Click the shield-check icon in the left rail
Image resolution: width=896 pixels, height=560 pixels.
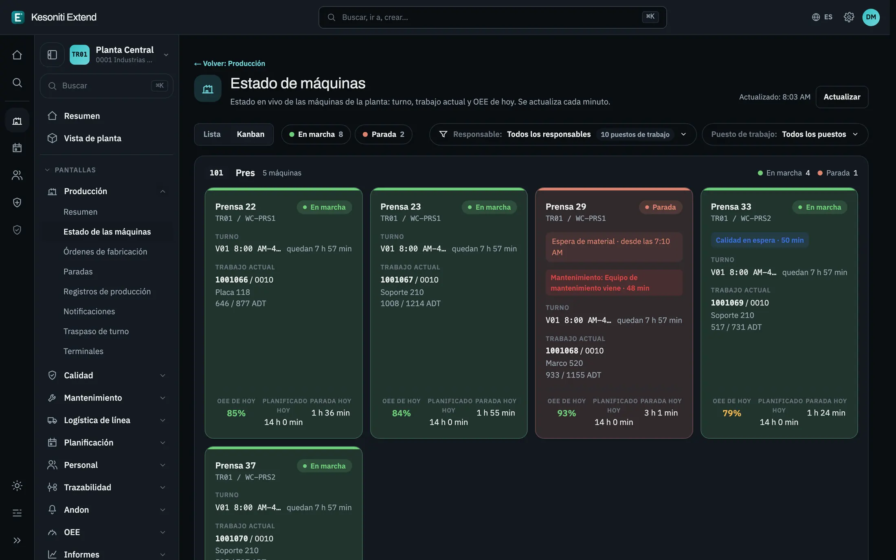coord(17,230)
